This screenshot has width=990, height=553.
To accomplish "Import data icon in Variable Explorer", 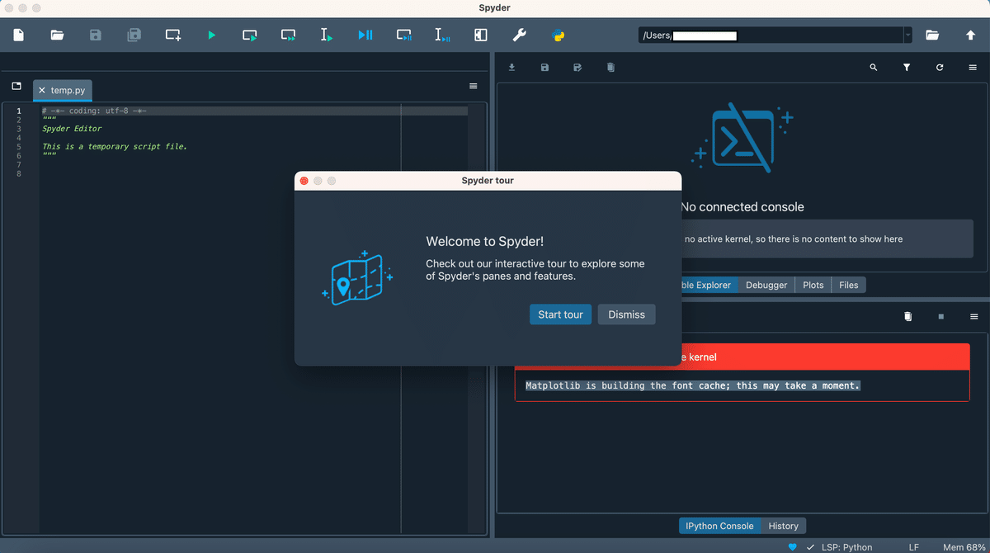I will point(511,68).
